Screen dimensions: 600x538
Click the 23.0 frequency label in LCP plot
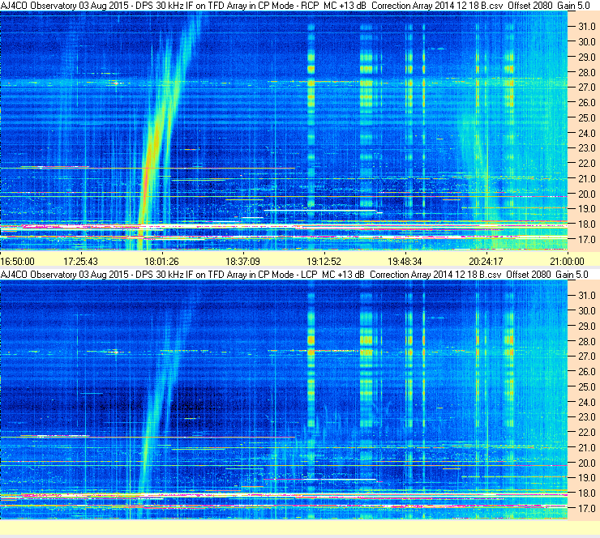pyautogui.click(x=586, y=417)
